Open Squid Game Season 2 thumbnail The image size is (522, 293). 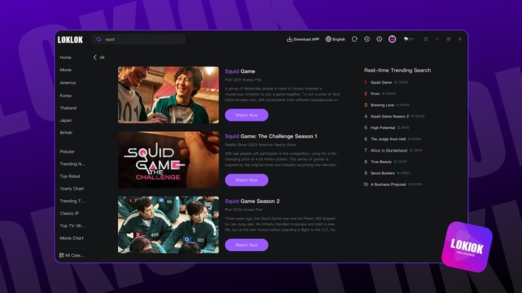click(168, 224)
